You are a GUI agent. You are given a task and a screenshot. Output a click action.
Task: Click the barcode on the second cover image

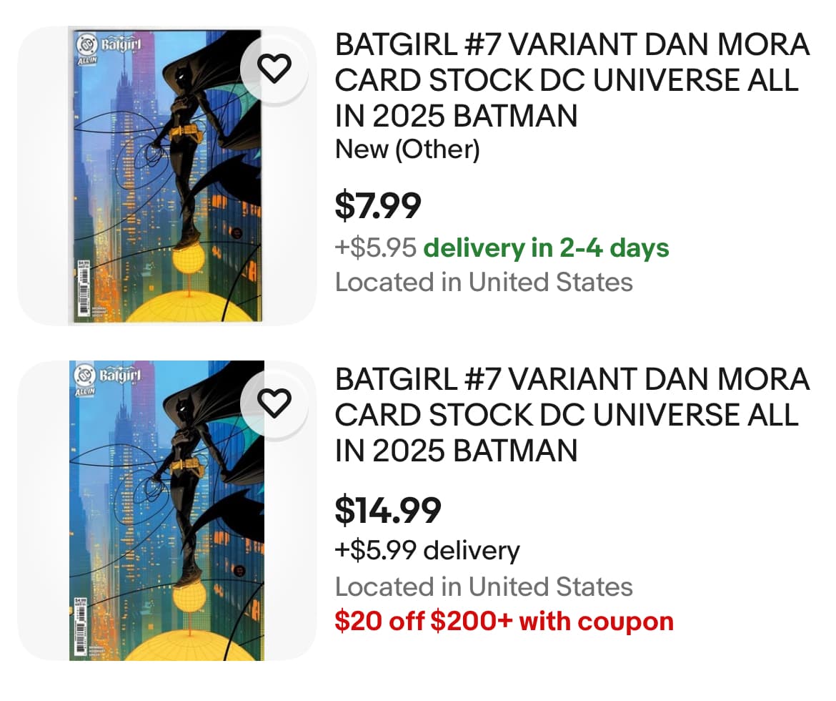click(x=81, y=619)
